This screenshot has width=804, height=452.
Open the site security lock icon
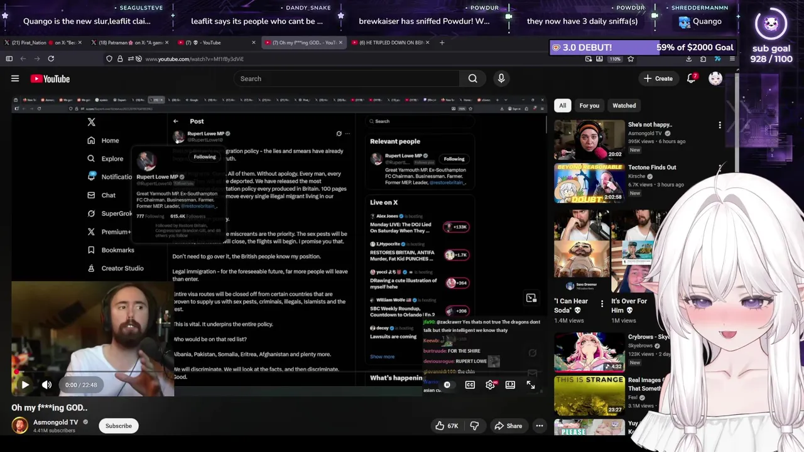point(120,59)
